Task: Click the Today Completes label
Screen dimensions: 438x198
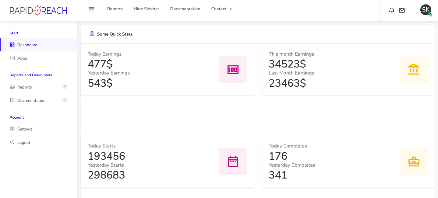Action: pos(288,146)
